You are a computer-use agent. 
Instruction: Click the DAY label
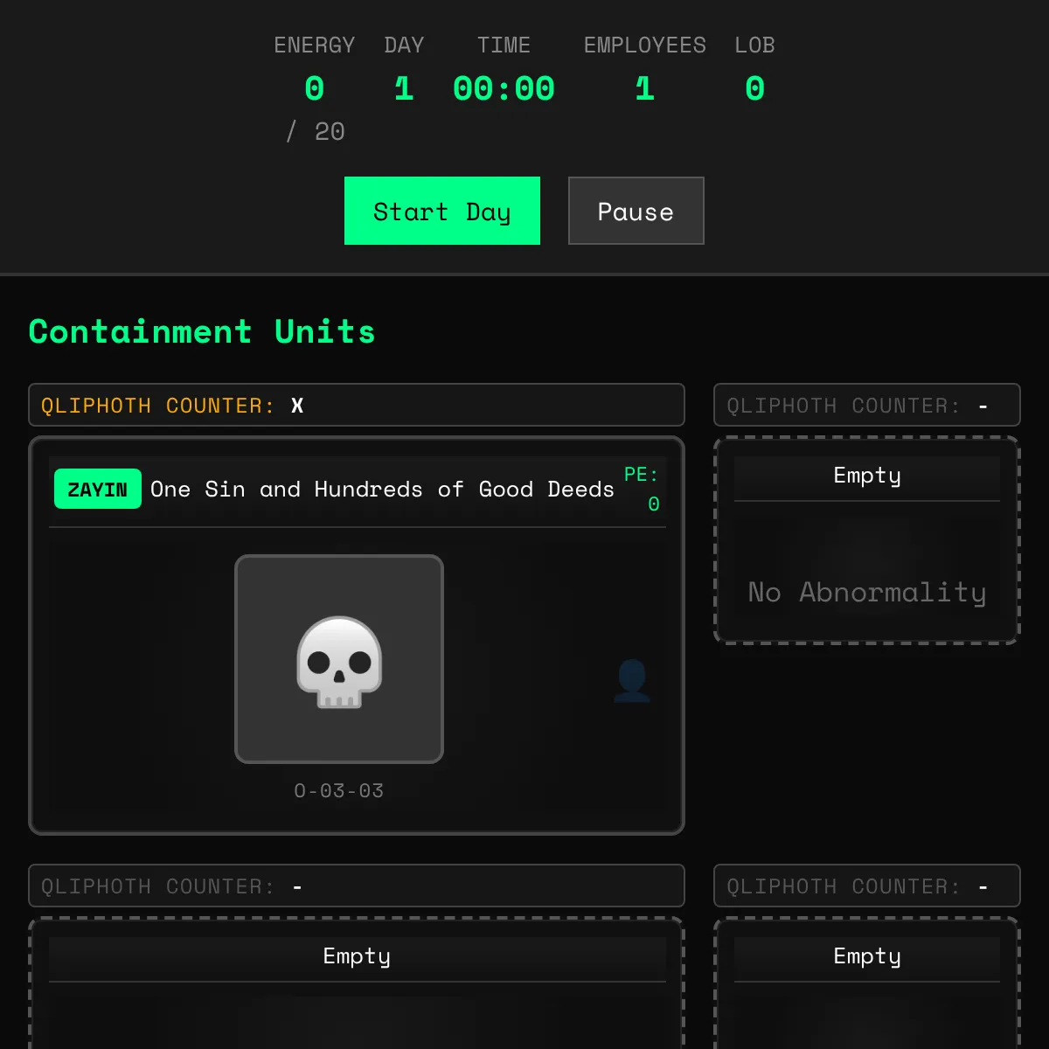coord(404,45)
